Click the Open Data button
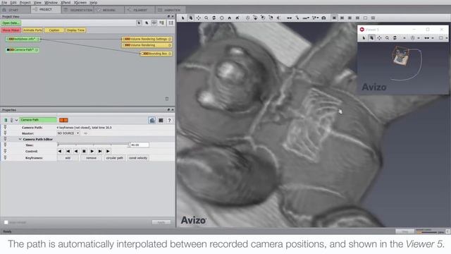451x254 pixels. point(11,23)
